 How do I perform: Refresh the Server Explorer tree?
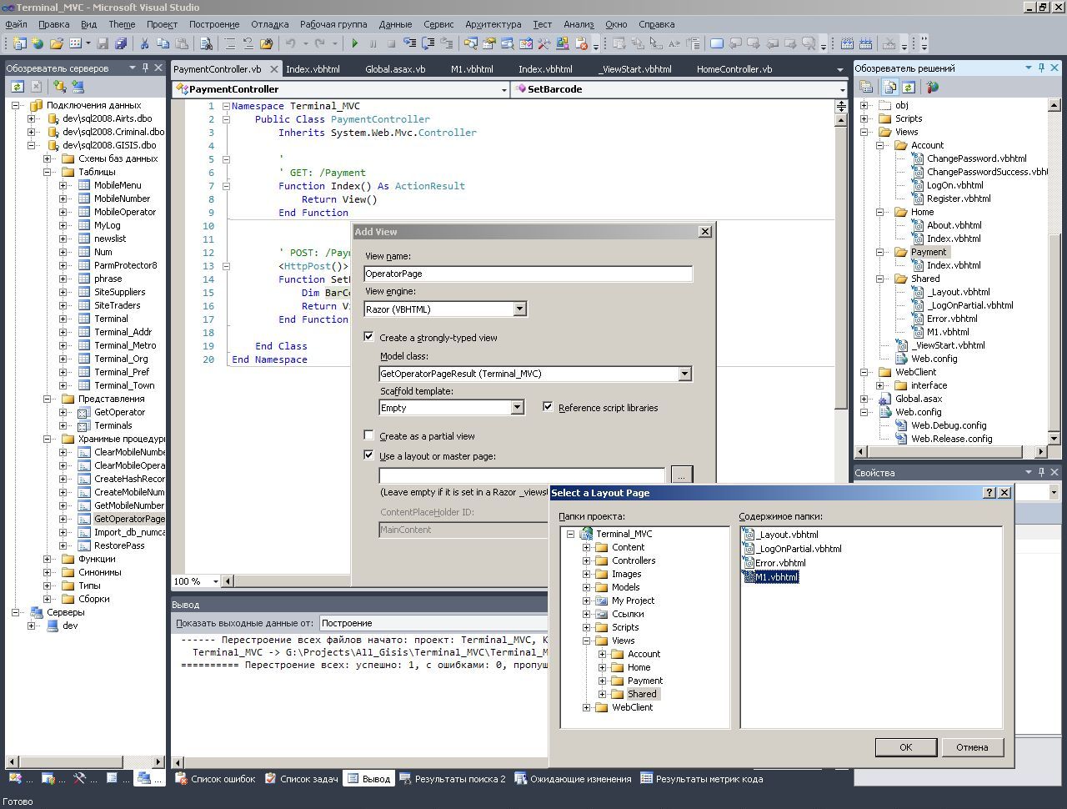17,86
